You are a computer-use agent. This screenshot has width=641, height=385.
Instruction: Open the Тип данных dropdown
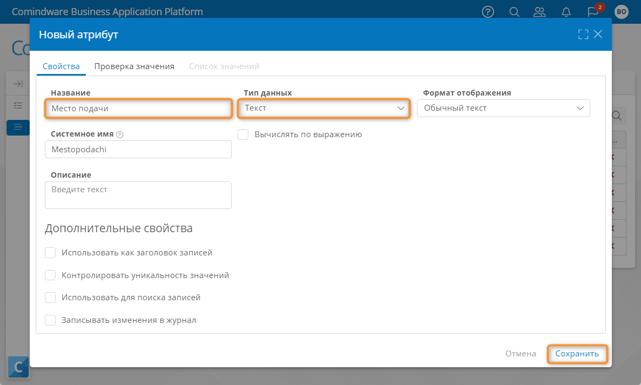324,108
